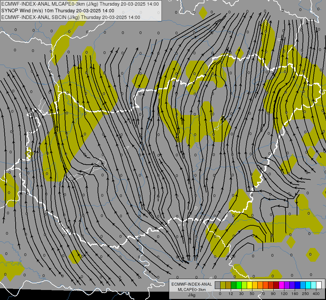This screenshot has width=326, height=300.
Task: Click the legend value '400'
Action: [x=316, y=294]
